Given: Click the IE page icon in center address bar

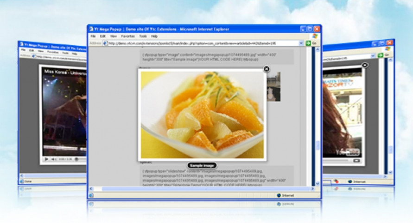Looking at the screenshot, I should click(105, 43).
